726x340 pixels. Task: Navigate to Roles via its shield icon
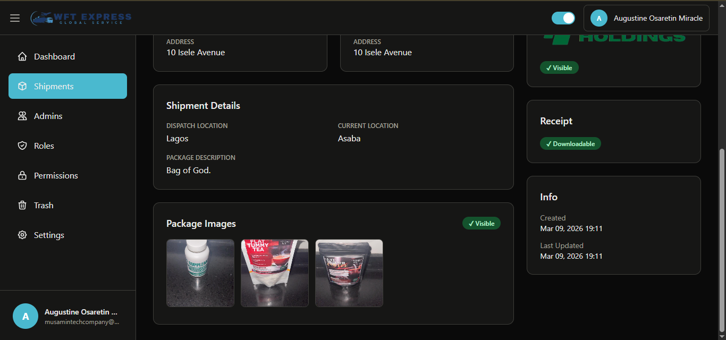[x=22, y=146]
